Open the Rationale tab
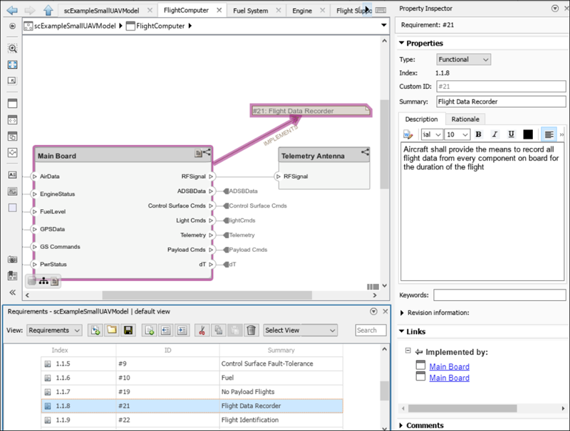Image resolution: width=570 pixels, height=431 pixels. point(466,119)
